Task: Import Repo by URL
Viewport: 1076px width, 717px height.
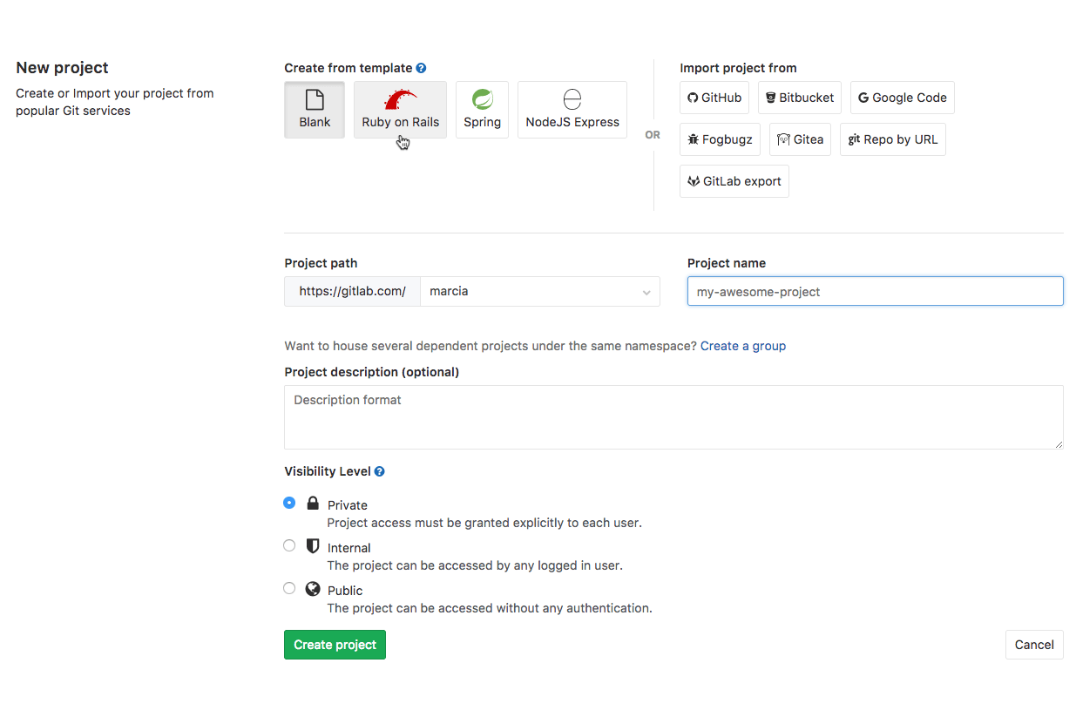Action: [x=893, y=139]
